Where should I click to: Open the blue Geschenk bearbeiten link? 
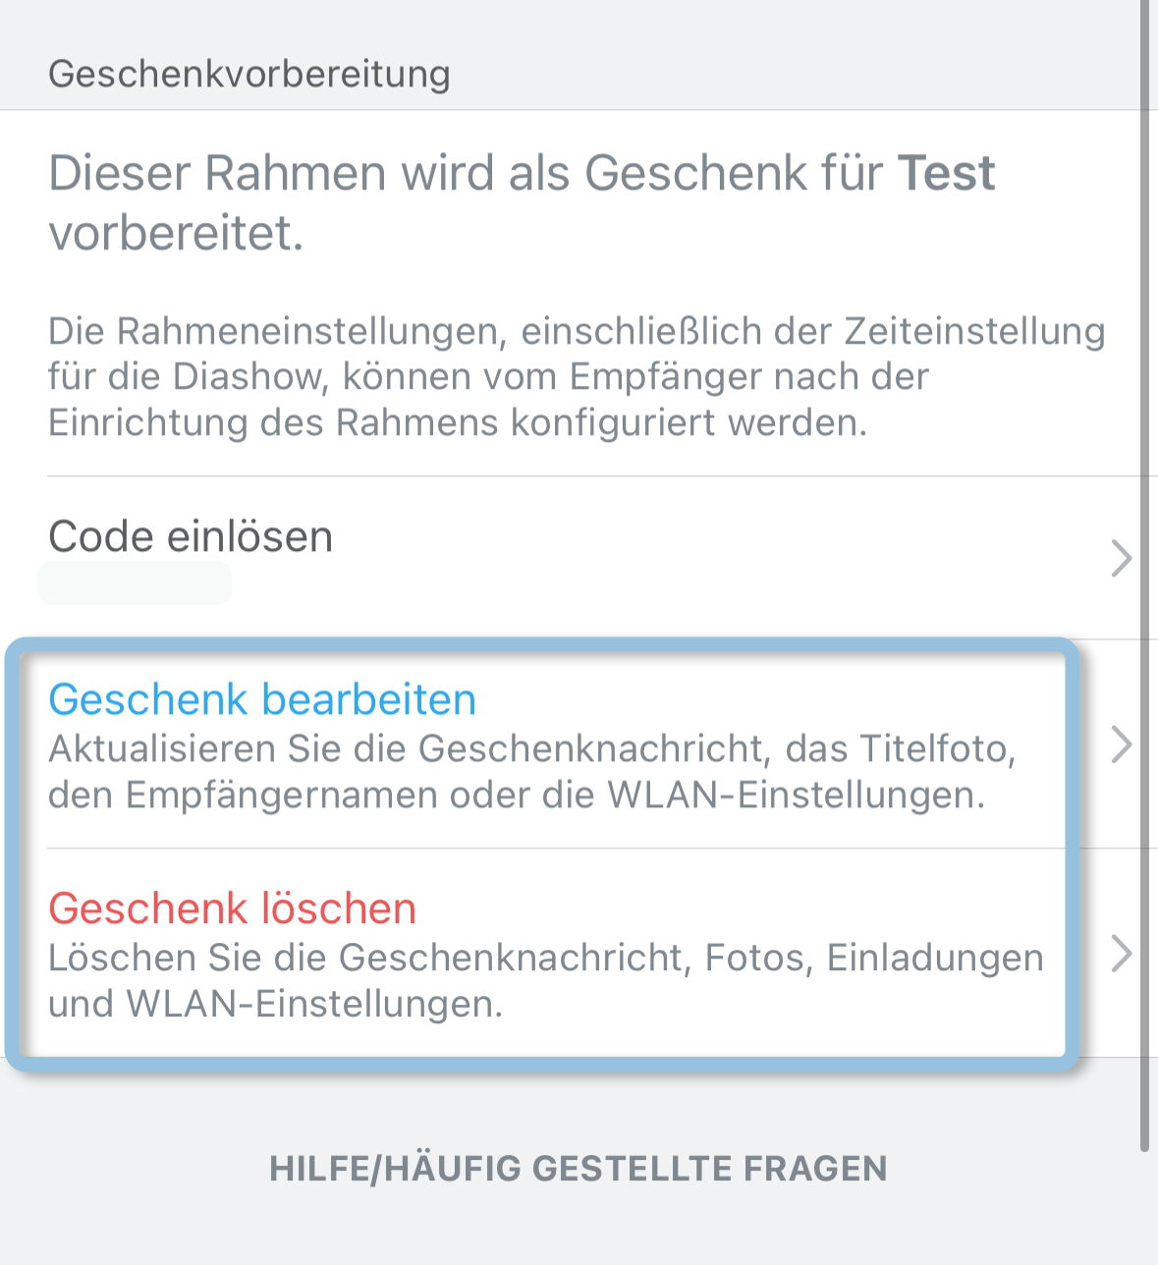[262, 699]
